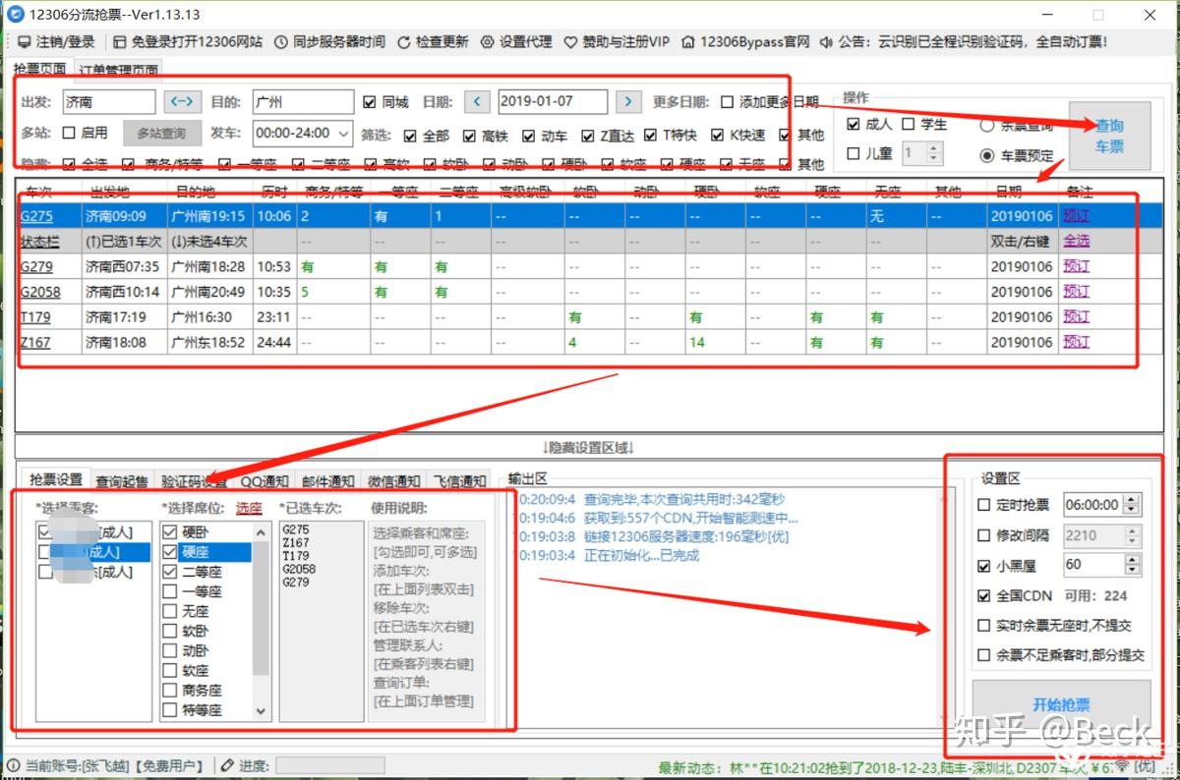The width and height of the screenshot is (1180, 780).
Task: Toggle the 动车 filter checkbox
Action: click(x=529, y=136)
